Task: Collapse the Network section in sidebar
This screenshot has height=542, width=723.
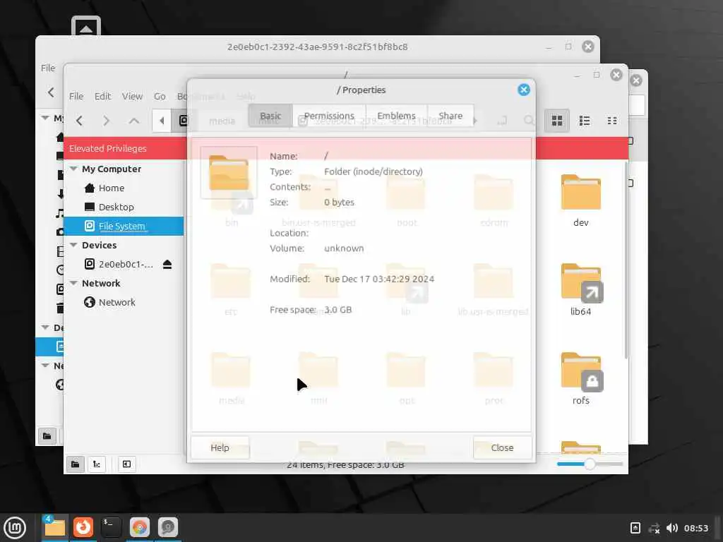Action: [x=73, y=283]
